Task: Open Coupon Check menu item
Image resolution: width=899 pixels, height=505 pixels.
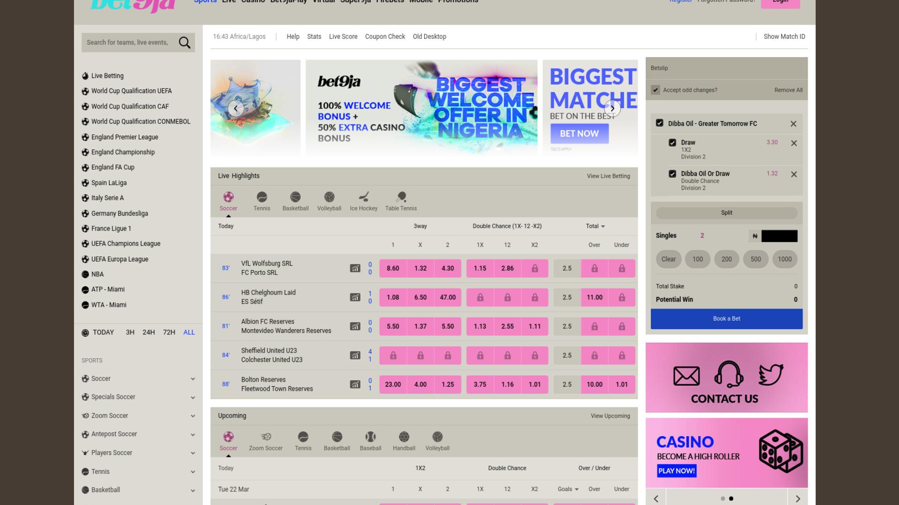Action: coord(385,36)
